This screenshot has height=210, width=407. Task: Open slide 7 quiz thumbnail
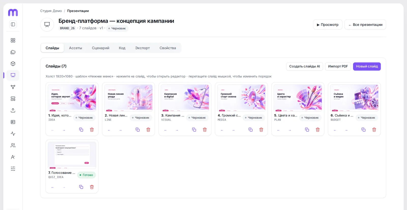pyautogui.click(x=72, y=155)
